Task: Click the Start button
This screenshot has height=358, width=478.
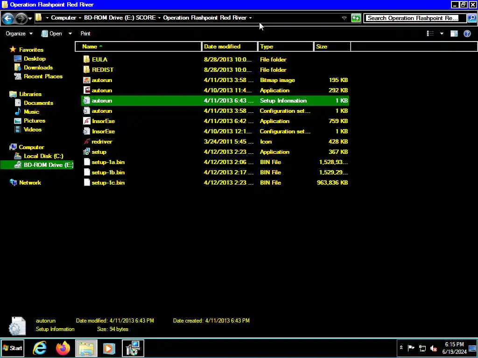Action: click(12, 348)
